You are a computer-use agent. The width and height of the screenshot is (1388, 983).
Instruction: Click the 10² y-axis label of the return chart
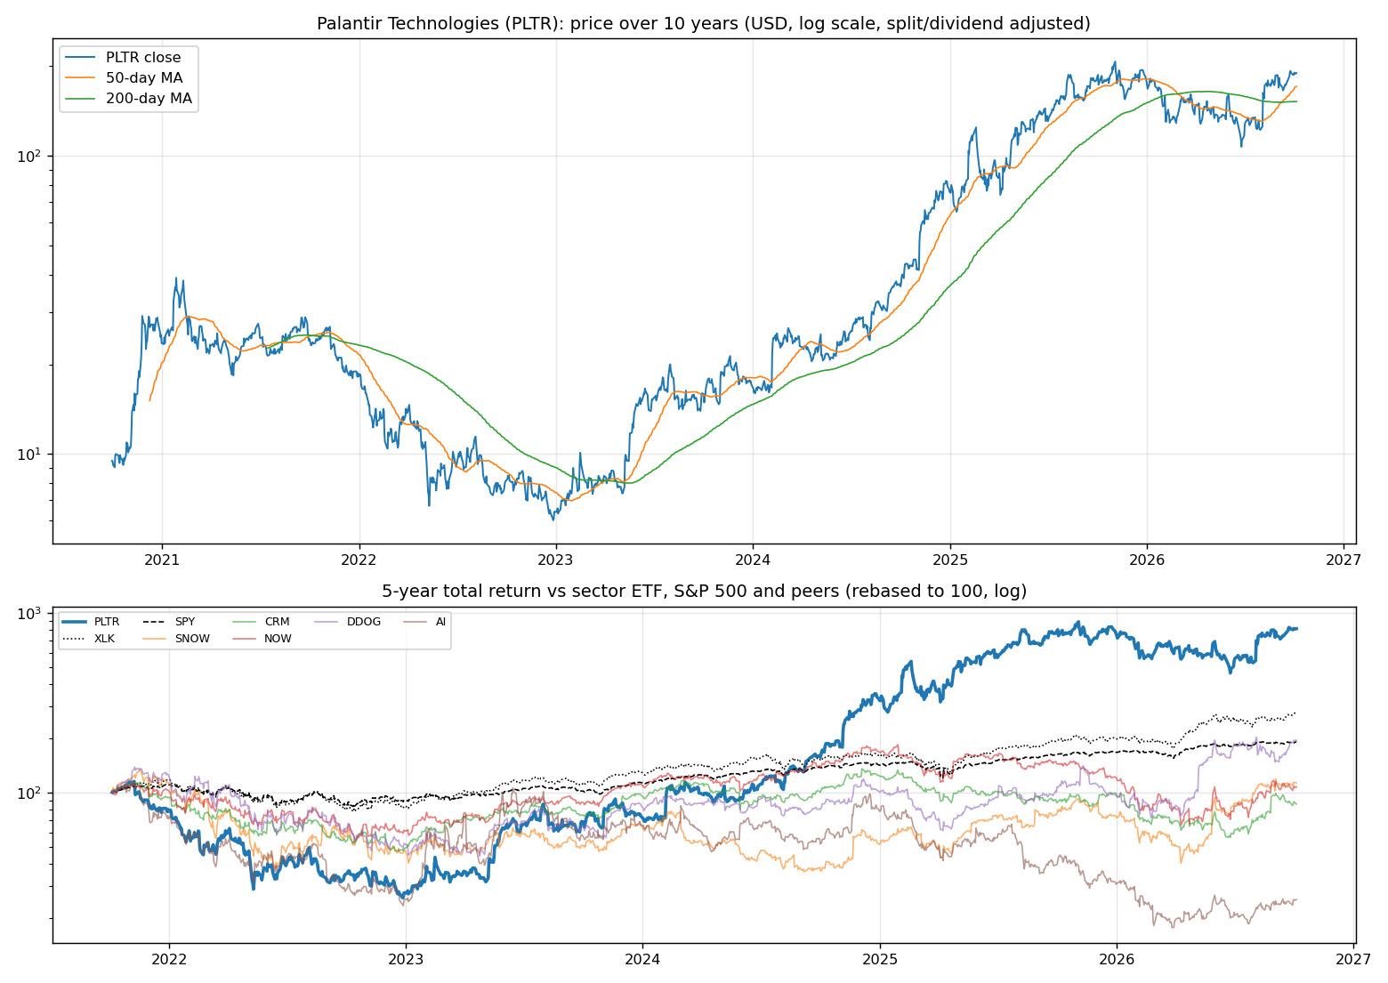(31, 793)
